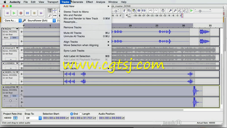Screen dimensions: 227x128
Task: Click the Silence audio icon
Action: tap(144, 11)
